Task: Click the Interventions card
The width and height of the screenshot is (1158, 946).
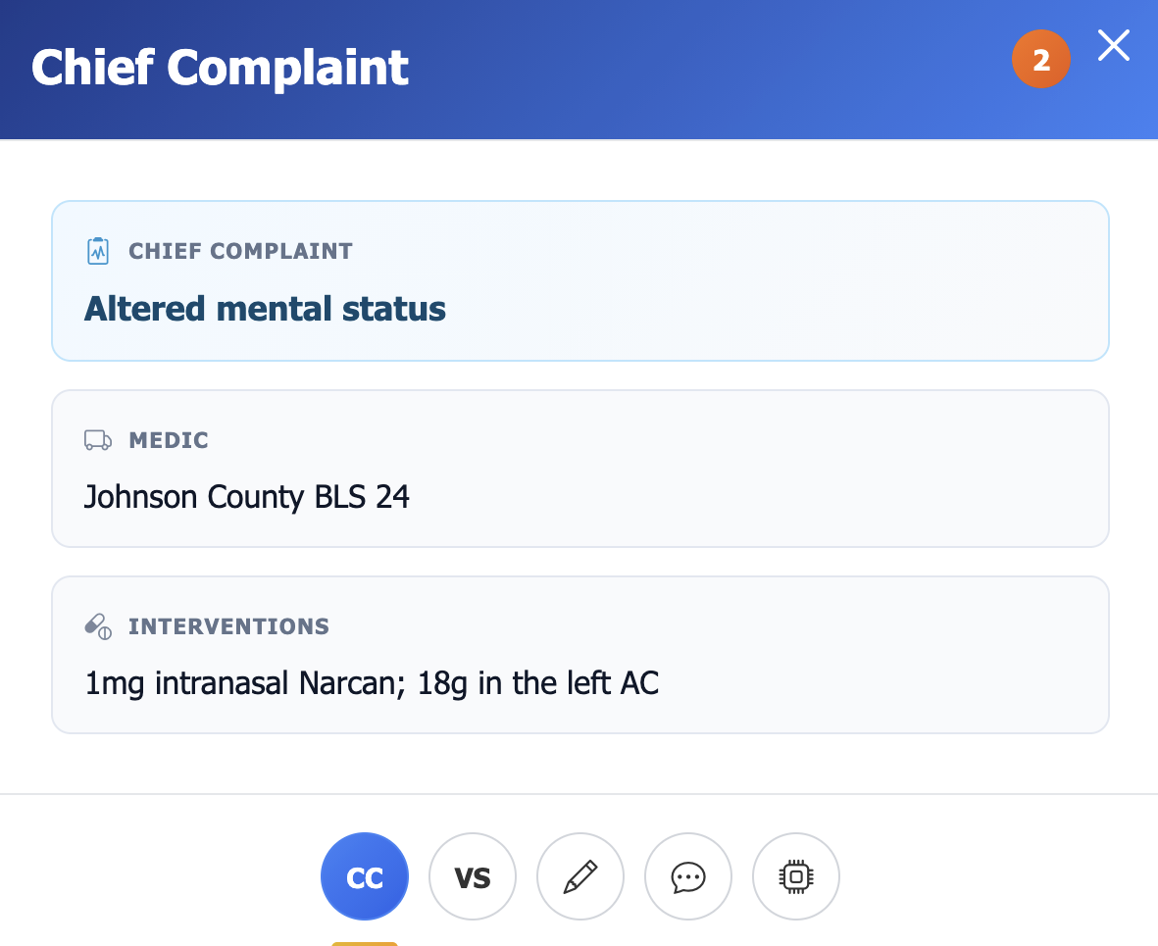Action: click(x=579, y=654)
